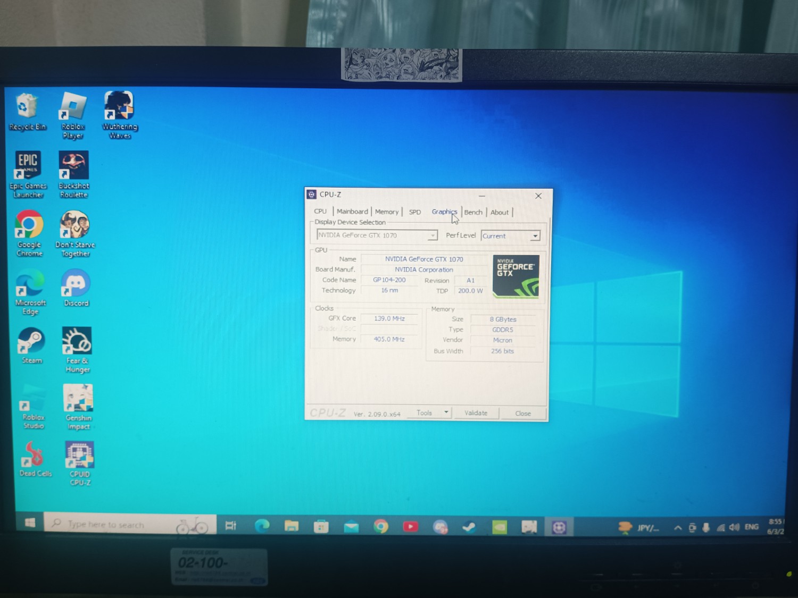Viewport: 798px width, 598px height.
Task: Open Wuthering Waves desktop shortcut
Action: [x=120, y=115]
